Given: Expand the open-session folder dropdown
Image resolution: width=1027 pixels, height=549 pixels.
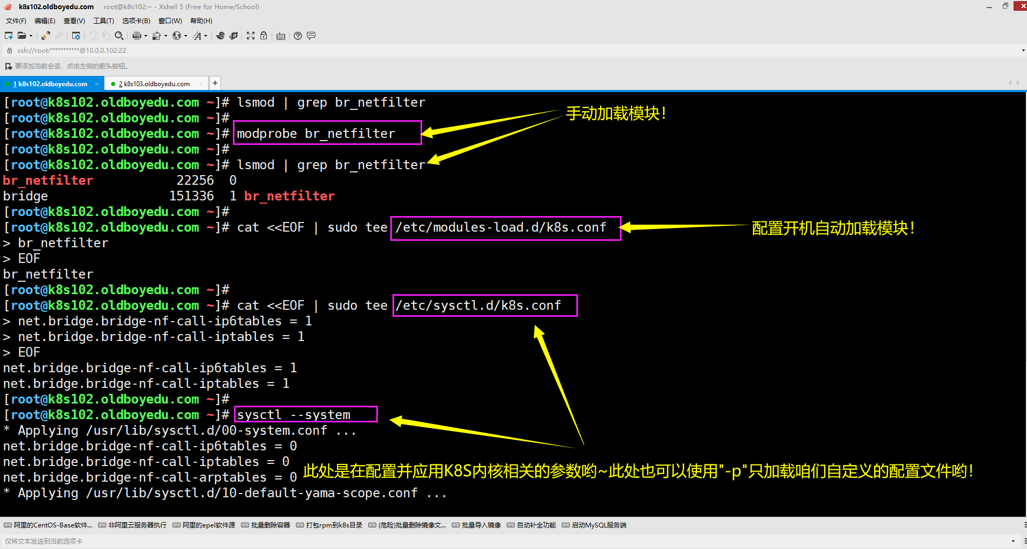Looking at the screenshot, I should tap(31, 36).
